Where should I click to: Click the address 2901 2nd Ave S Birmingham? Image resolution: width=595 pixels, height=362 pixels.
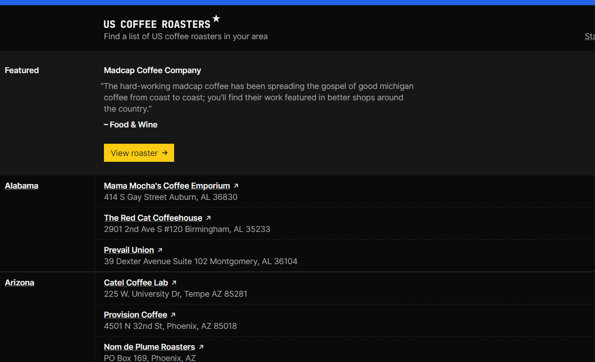(187, 229)
